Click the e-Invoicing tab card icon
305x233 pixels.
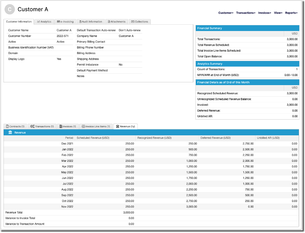[58, 22]
